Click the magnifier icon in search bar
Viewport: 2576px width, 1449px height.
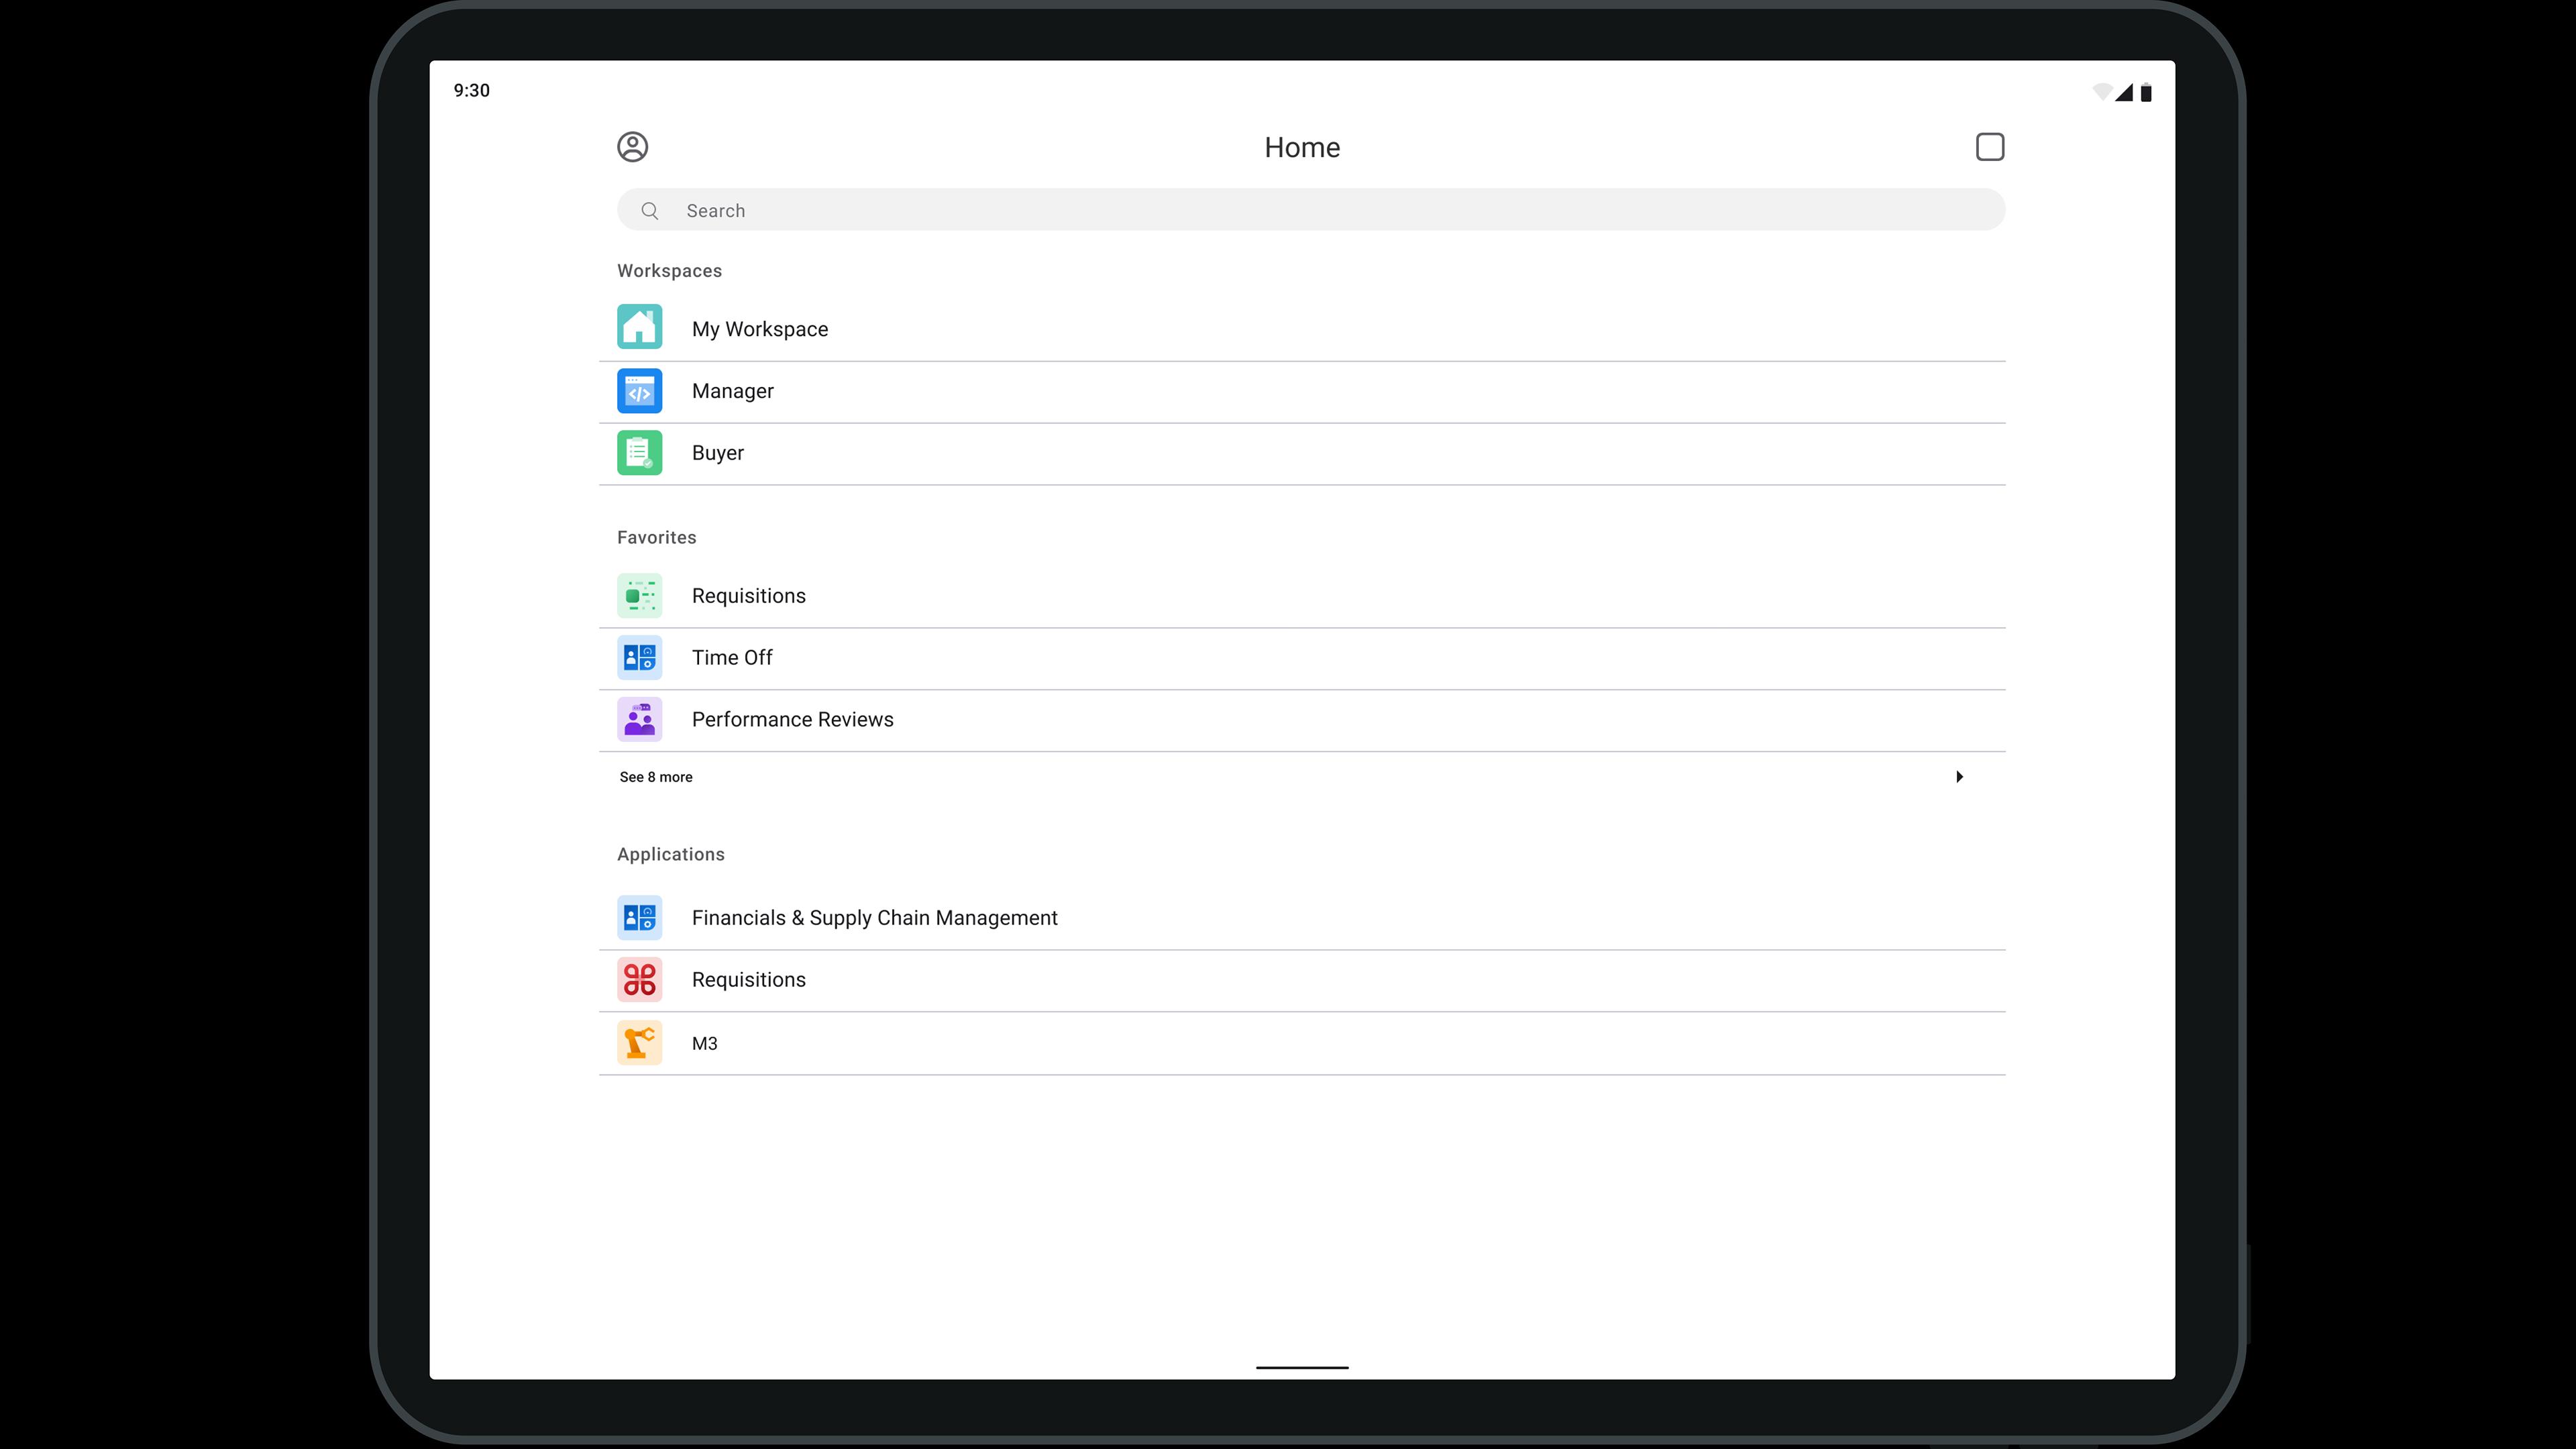pyautogui.click(x=650, y=211)
